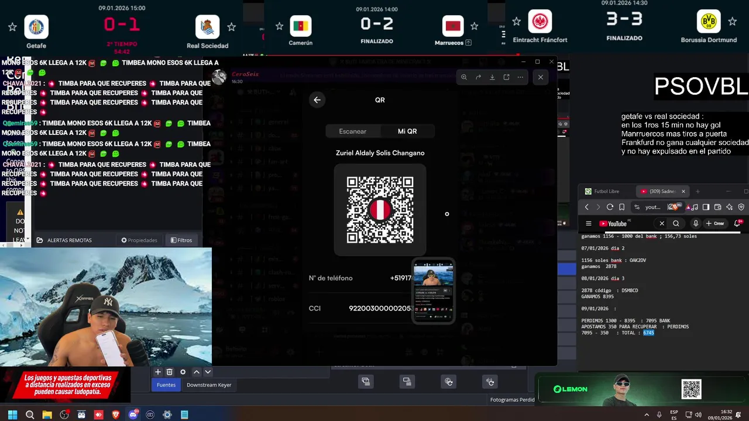The height and width of the screenshot is (421, 749).
Task: Open image in external window icon
Action: point(506,77)
